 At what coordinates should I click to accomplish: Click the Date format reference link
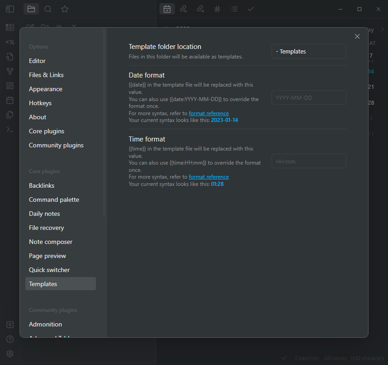(209, 113)
